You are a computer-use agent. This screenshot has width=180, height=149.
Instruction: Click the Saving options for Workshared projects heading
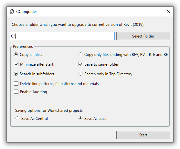pyautogui.click(x=49, y=111)
